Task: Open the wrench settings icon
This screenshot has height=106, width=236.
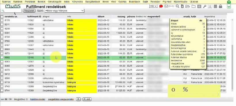Action: 205,6
